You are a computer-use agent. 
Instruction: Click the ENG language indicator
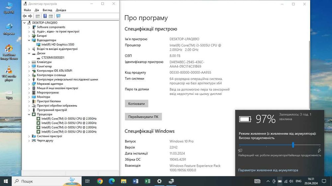coord(298,181)
